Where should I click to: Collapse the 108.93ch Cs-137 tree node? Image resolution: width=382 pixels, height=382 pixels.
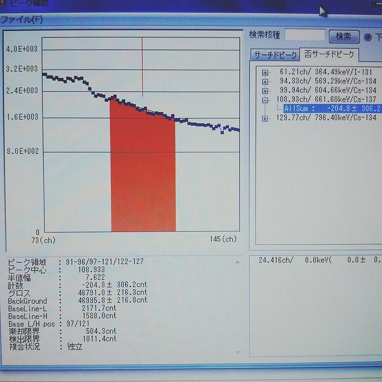(265, 100)
